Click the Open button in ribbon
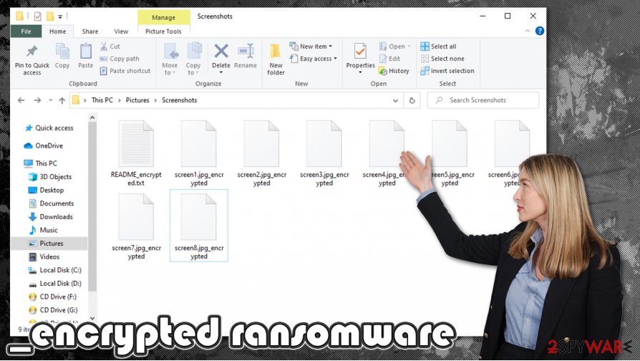This screenshot has width=640, height=361. 394,47
